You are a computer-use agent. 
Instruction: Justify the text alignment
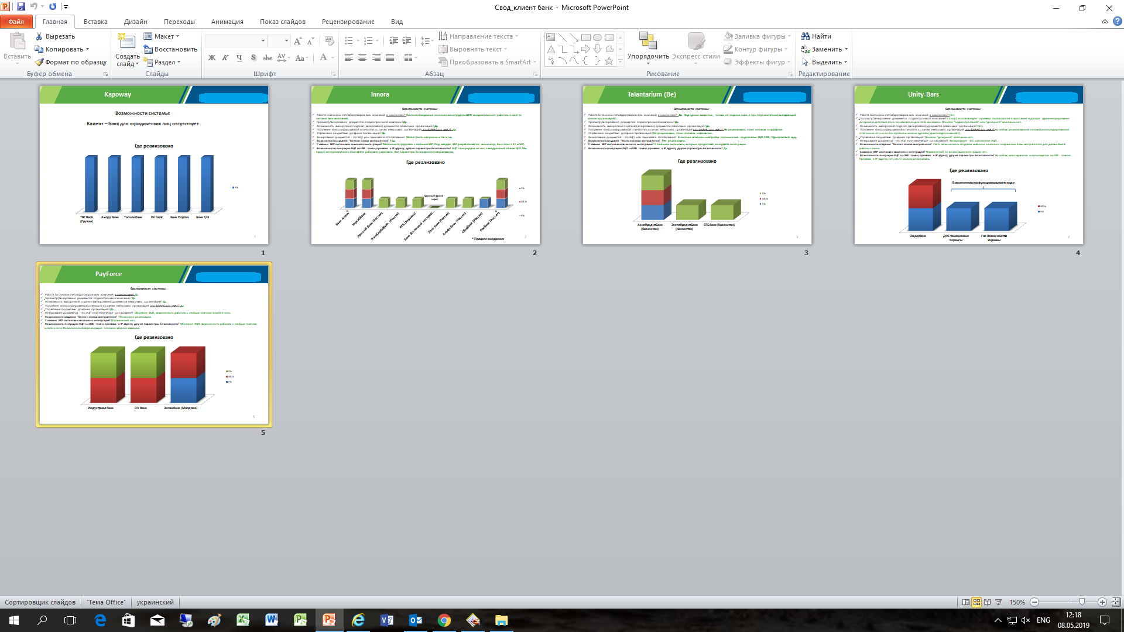[390, 57]
